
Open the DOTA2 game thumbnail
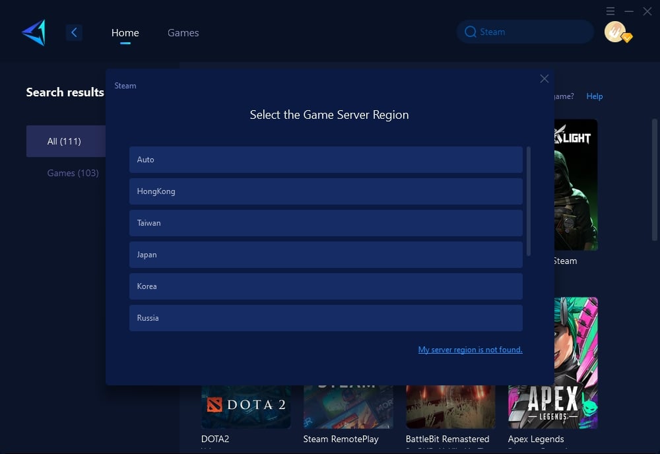point(246,407)
